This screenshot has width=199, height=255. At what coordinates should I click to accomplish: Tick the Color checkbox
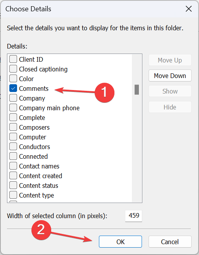(13, 78)
